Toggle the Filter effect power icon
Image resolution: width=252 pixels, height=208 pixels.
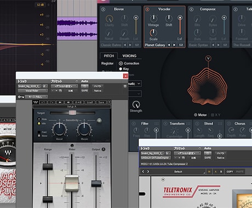(134, 124)
